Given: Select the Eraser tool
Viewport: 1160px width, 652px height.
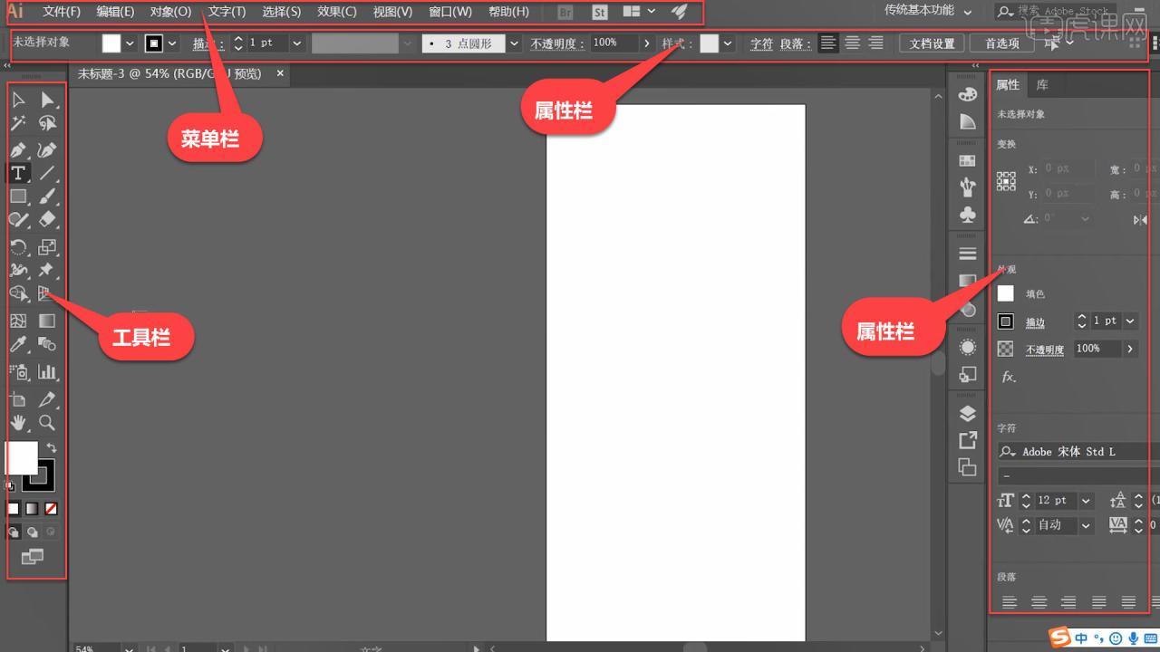Looking at the screenshot, I should tap(47, 219).
